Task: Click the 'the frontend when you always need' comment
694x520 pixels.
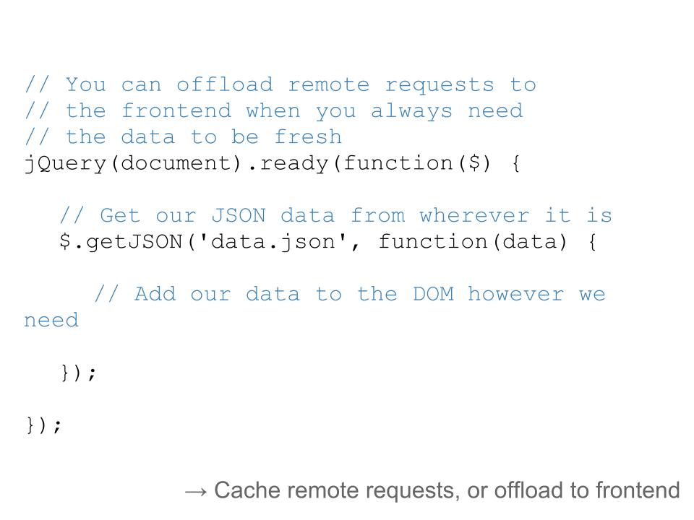Action: click(x=274, y=111)
